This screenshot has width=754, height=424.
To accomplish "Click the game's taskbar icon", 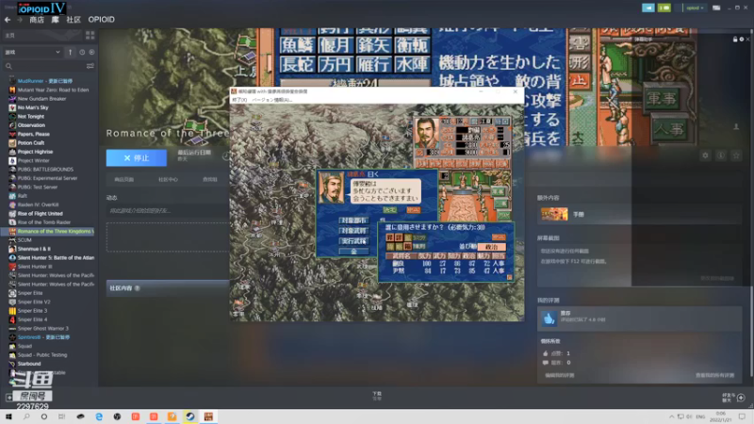I will click(x=208, y=416).
